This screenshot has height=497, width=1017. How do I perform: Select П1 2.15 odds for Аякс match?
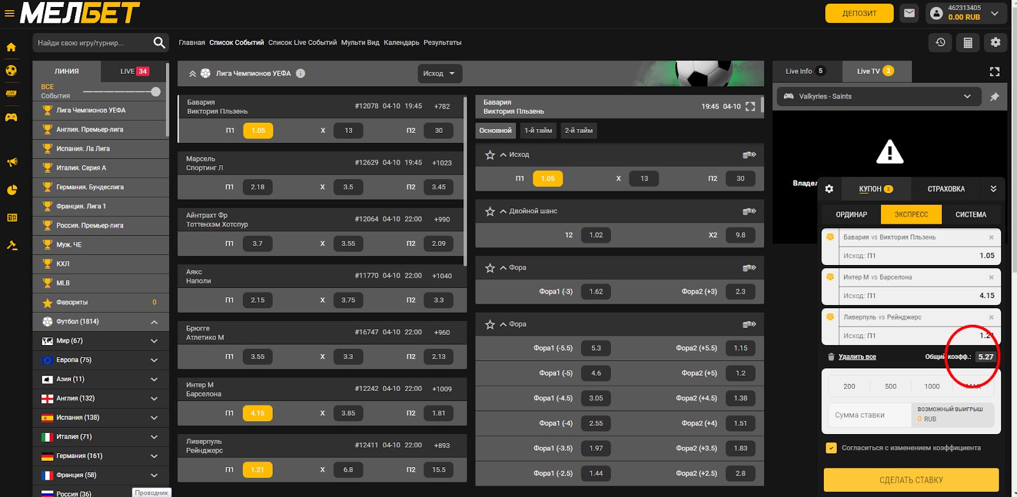(x=257, y=300)
